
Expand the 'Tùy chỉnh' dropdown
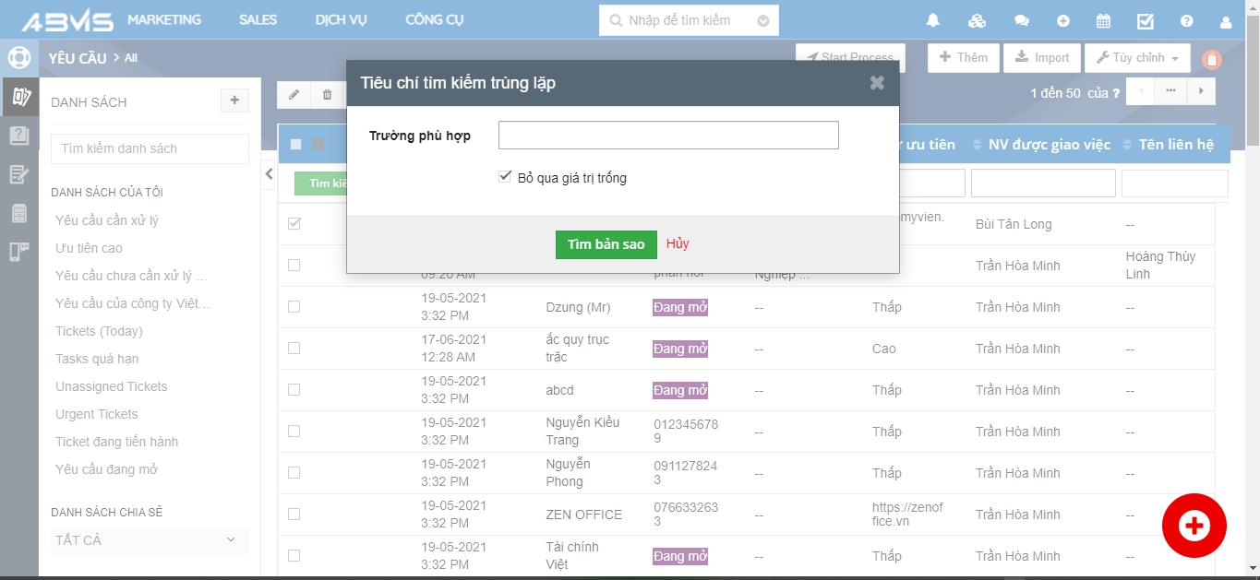(1137, 58)
